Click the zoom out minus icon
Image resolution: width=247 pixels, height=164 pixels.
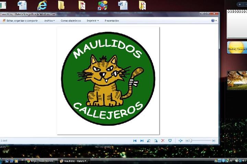pyautogui.click(x=187, y=140)
